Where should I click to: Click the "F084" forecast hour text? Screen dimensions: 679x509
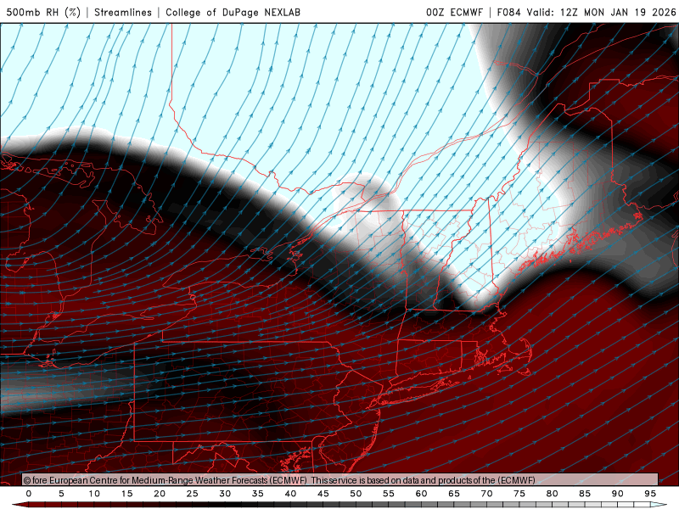(508, 12)
